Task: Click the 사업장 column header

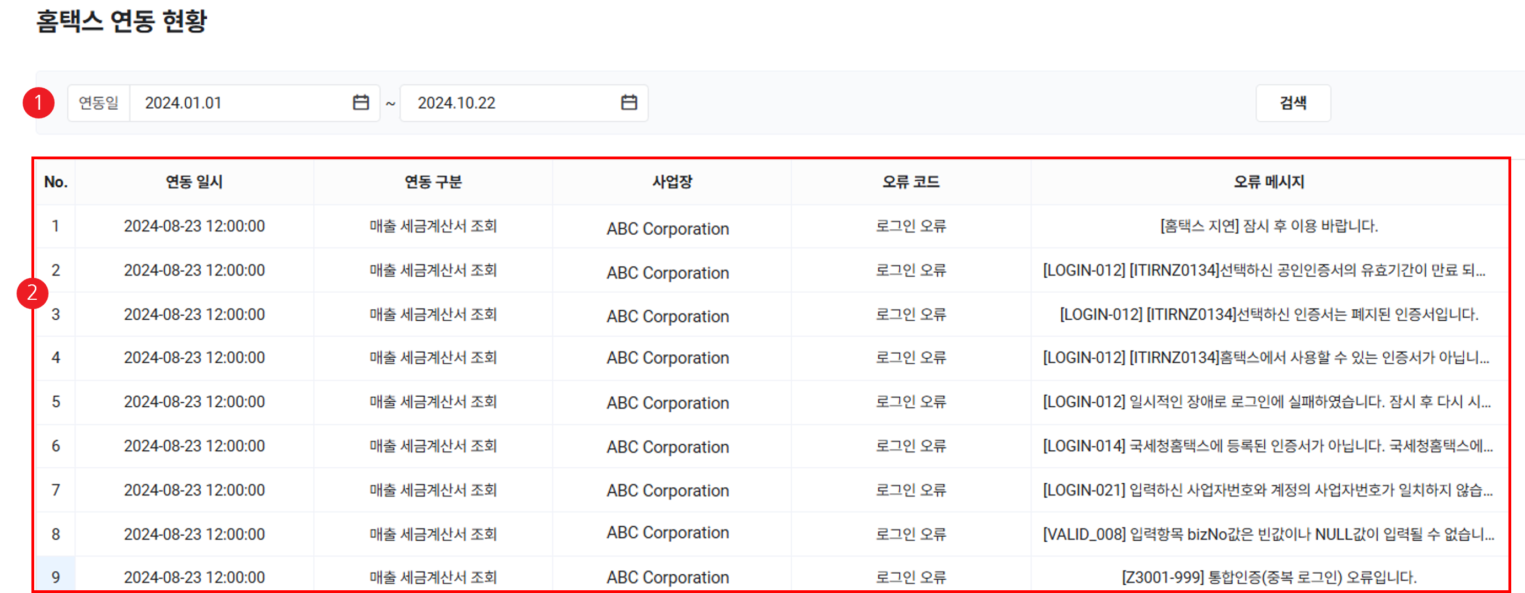Action: coord(672,182)
